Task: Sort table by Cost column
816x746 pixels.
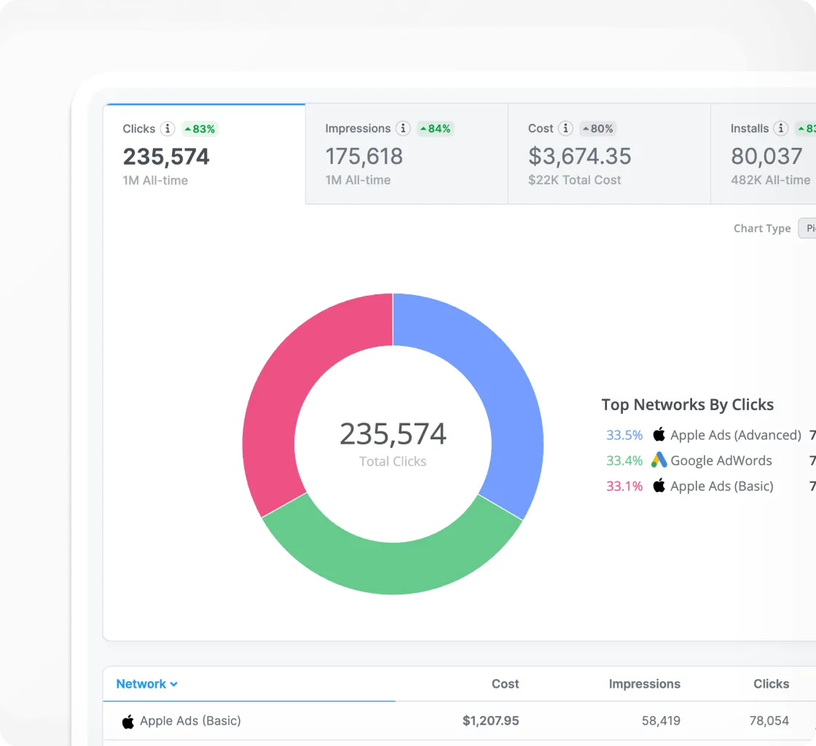Action: coord(505,684)
